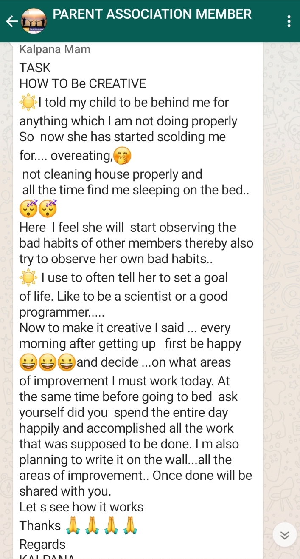Screen dimensions: 300x559
Task: Open the group profile picture
Action: click(34, 21)
